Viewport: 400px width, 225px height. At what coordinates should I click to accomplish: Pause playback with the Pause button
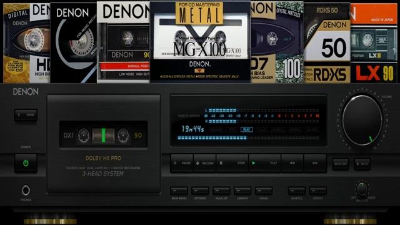182,163
